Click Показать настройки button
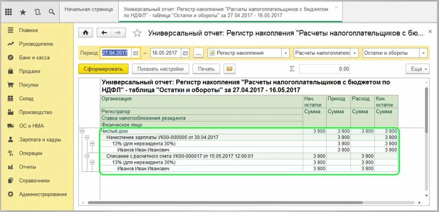 point(160,69)
